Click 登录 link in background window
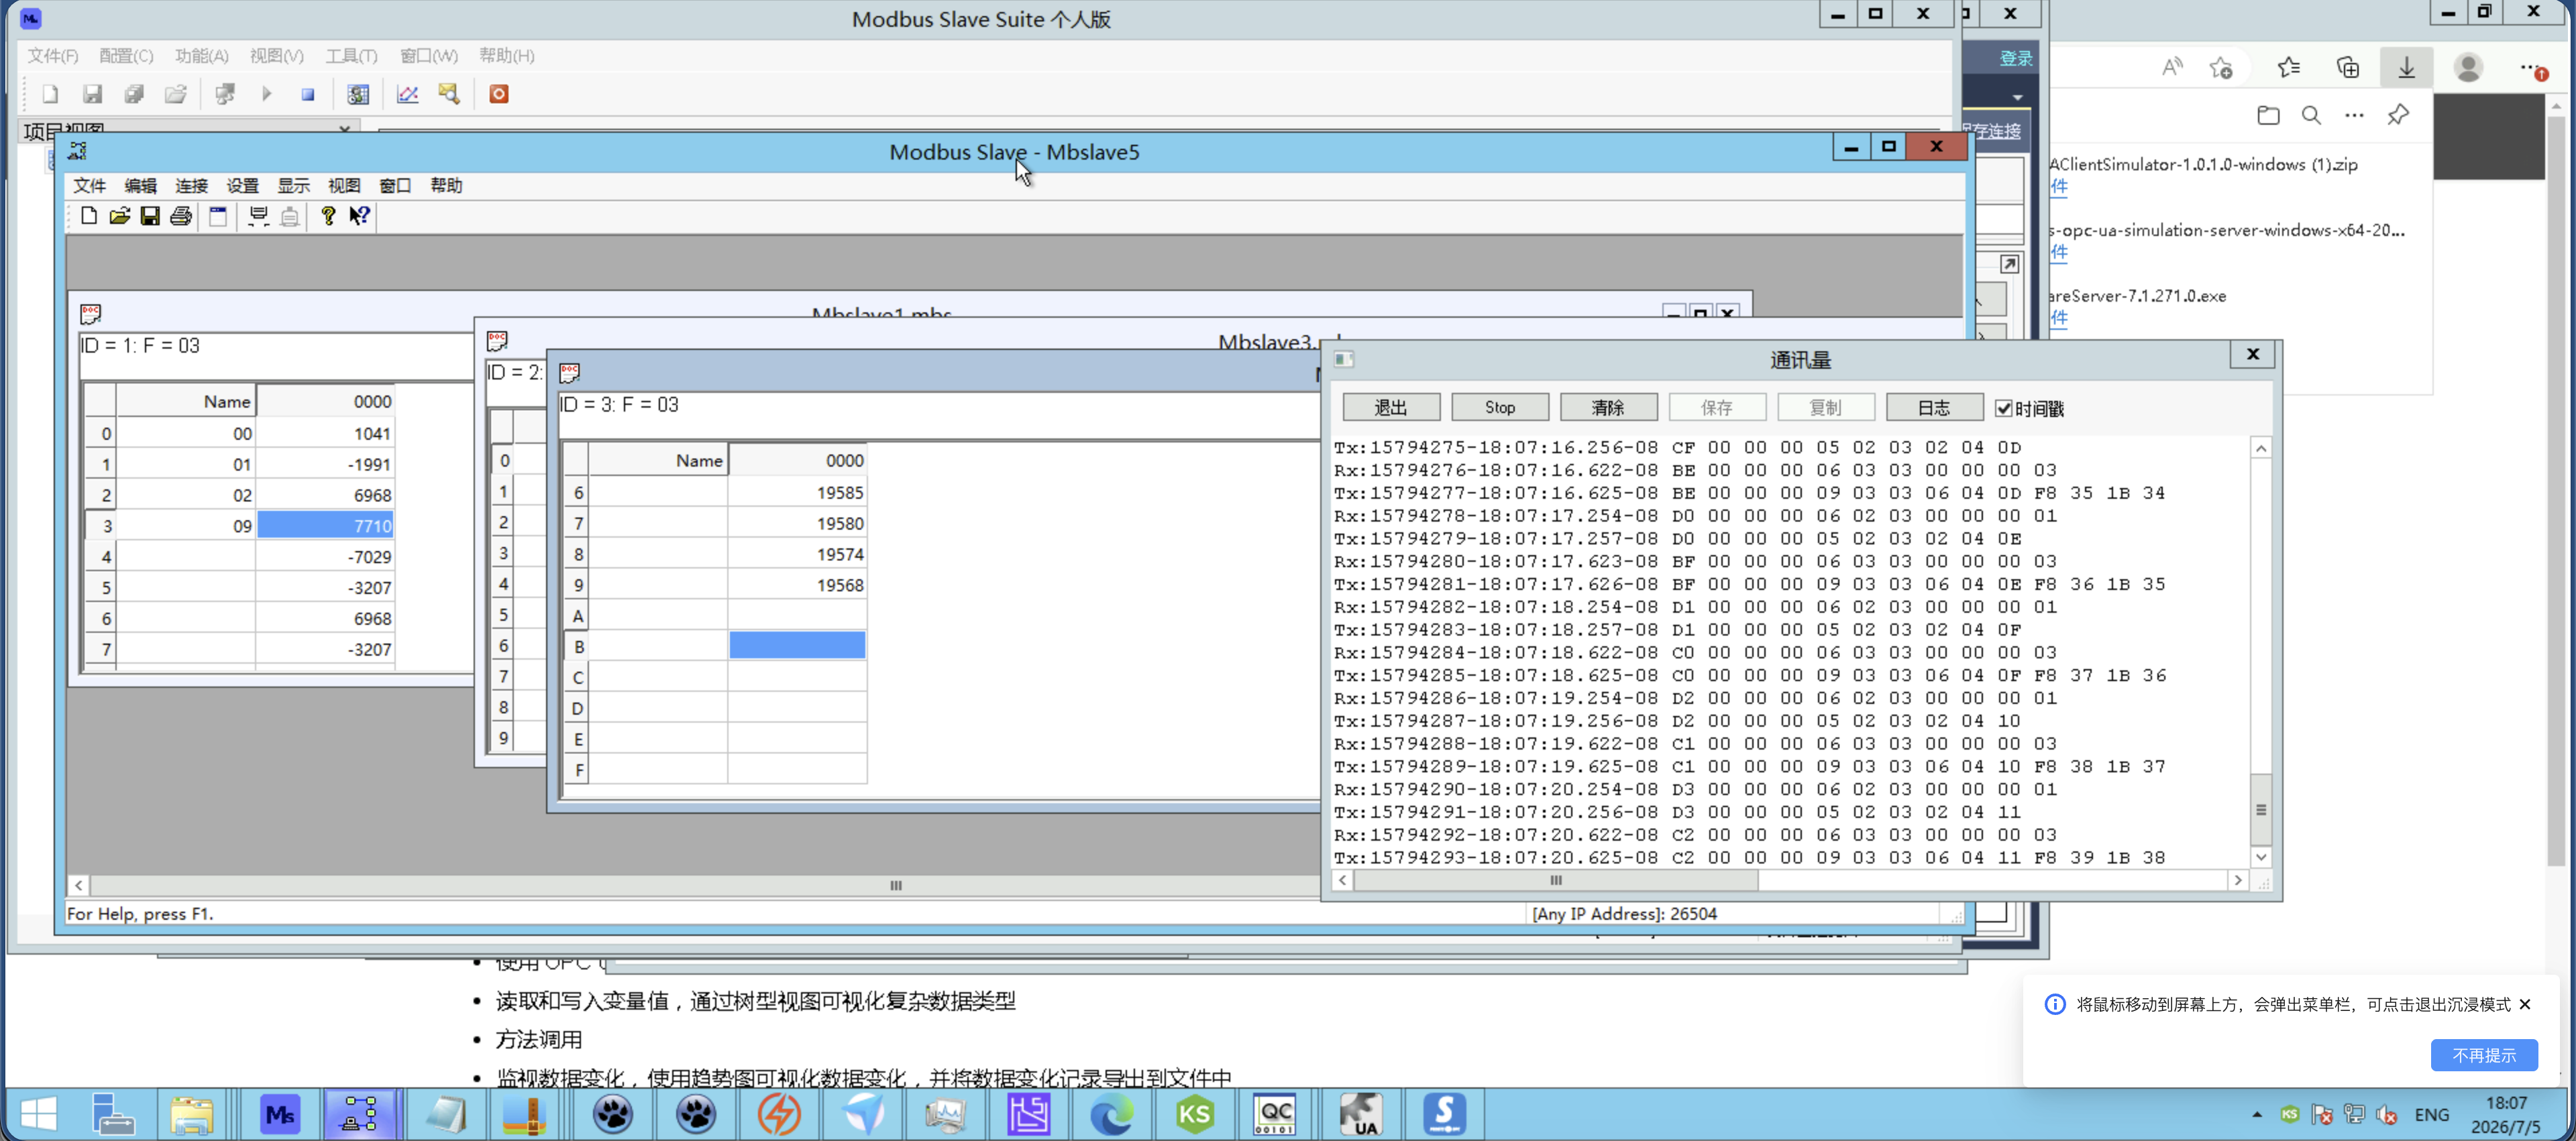2576x1141 pixels. [2015, 58]
